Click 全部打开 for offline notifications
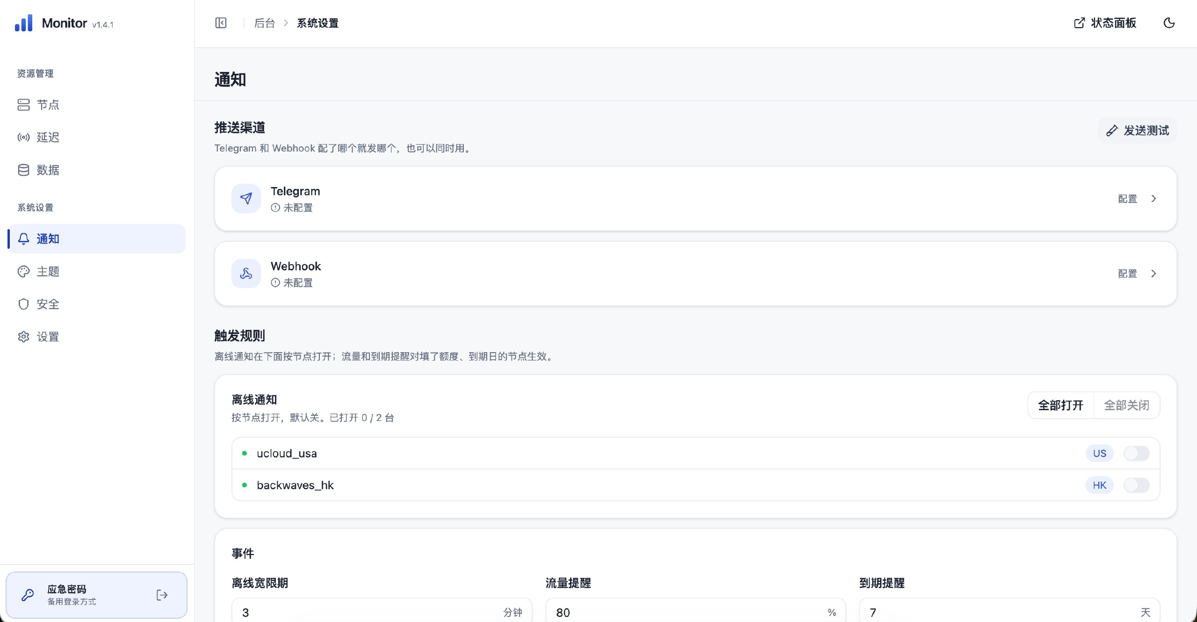 (1060, 405)
